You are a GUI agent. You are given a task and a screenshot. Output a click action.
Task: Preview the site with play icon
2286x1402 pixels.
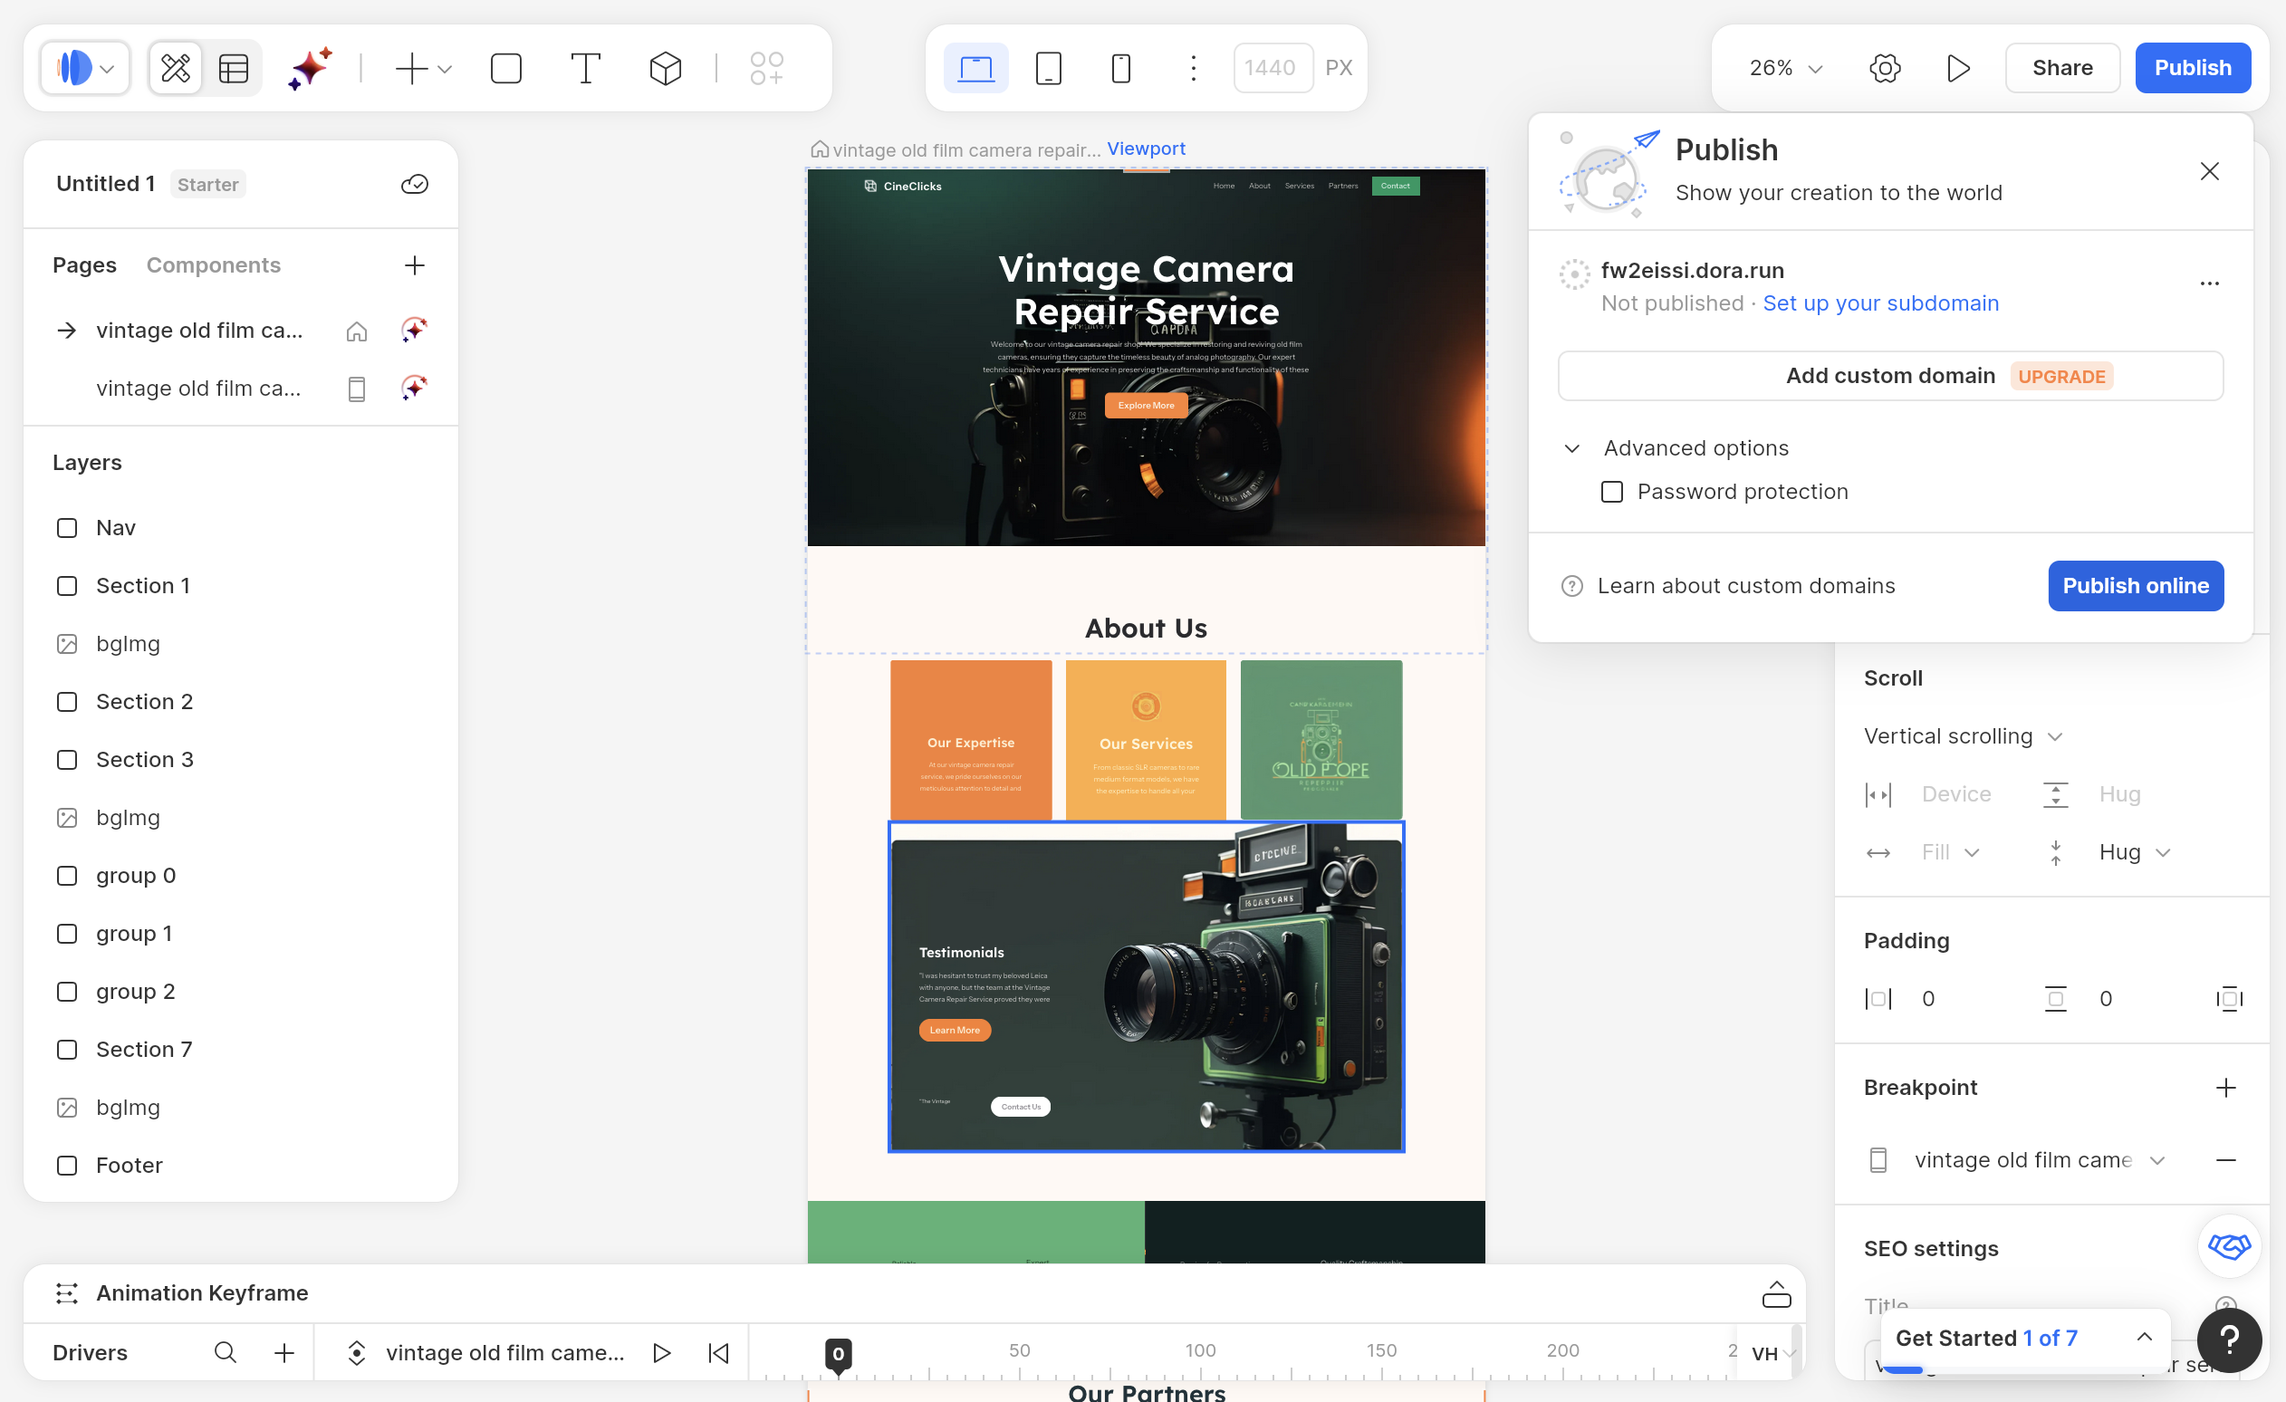pyautogui.click(x=1957, y=68)
